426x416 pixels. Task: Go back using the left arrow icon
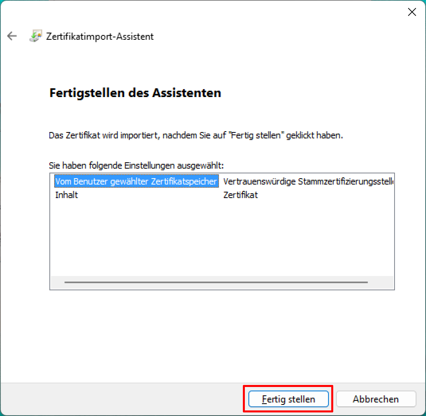click(x=12, y=36)
